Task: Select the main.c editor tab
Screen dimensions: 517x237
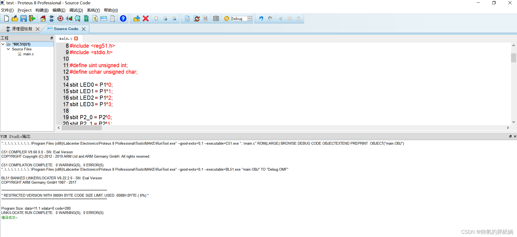Action: click(66, 38)
